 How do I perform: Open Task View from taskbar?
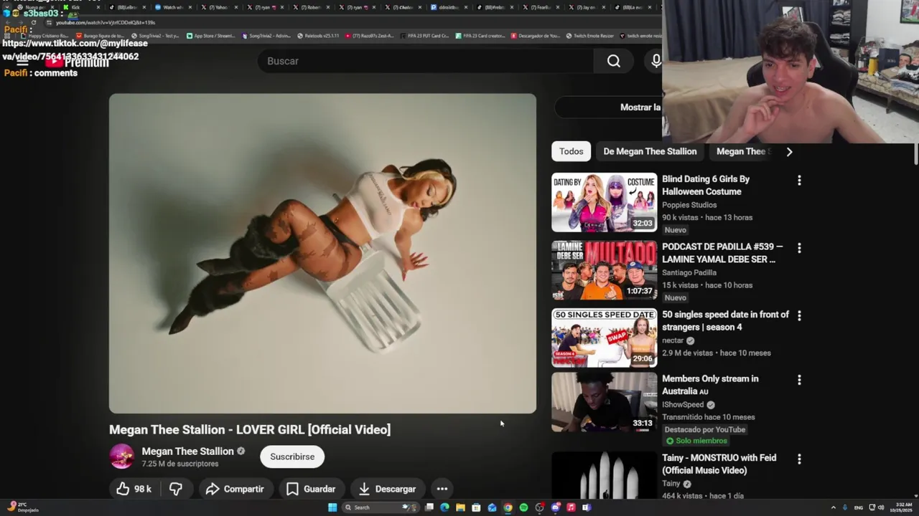(x=429, y=507)
